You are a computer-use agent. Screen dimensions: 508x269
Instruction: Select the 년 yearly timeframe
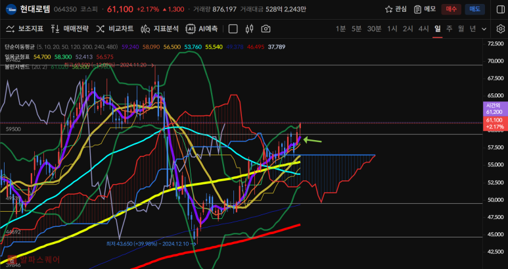473,29
